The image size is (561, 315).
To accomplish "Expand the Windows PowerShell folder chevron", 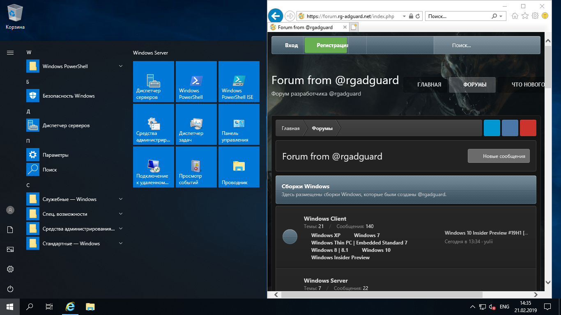I will (x=121, y=66).
